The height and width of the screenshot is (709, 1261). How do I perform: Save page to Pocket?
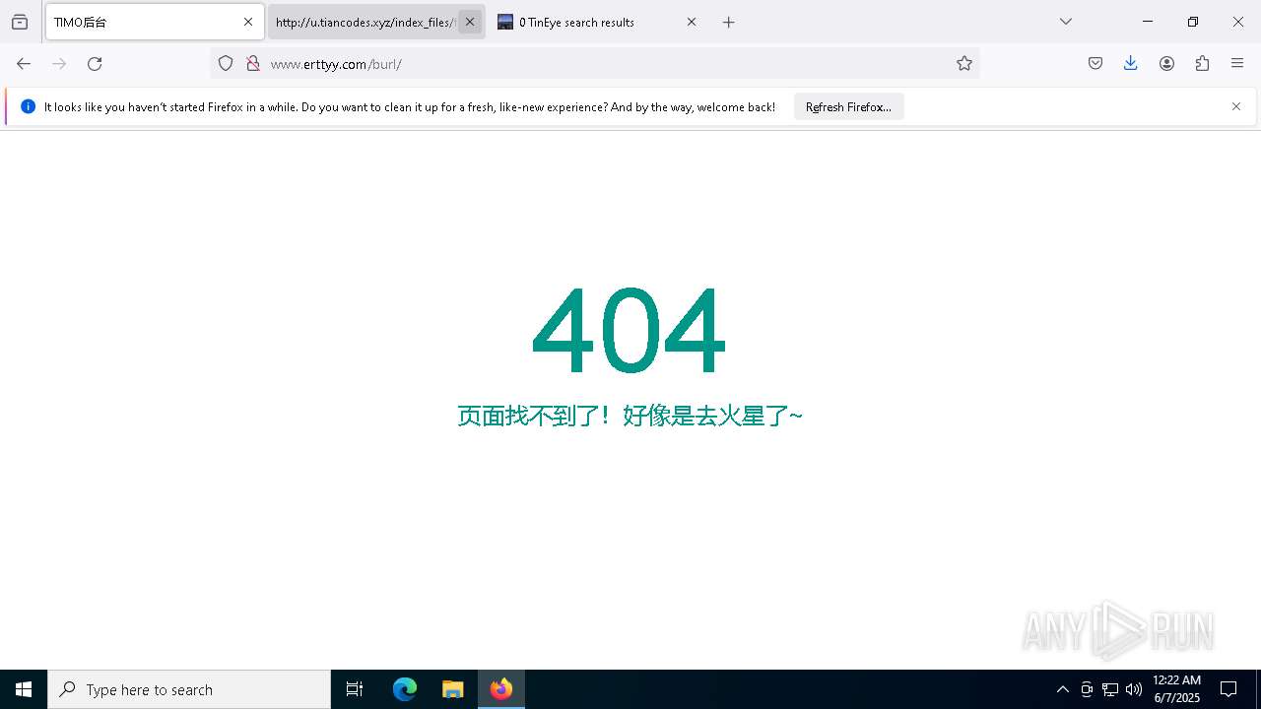(x=1095, y=63)
